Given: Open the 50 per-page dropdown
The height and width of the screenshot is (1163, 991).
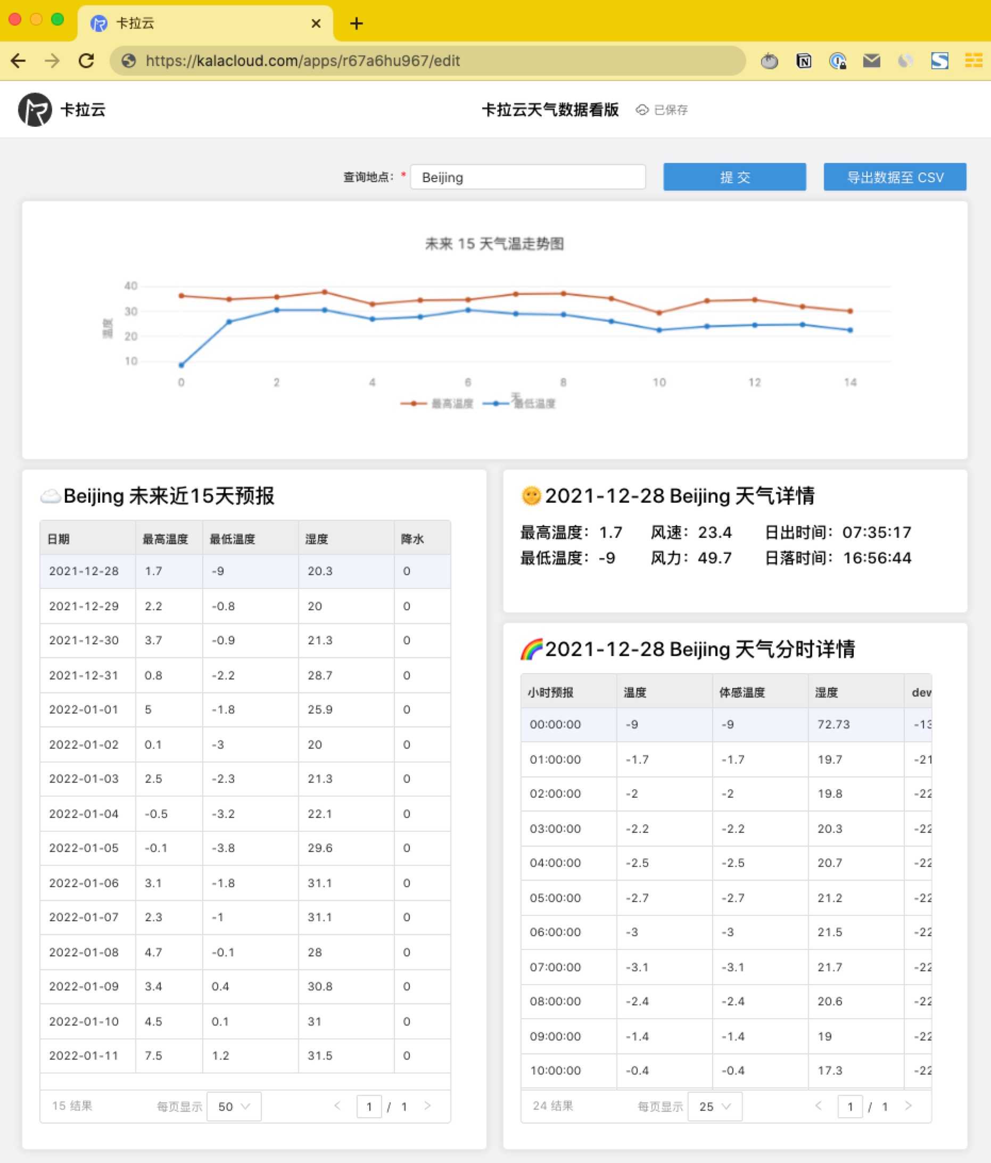Looking at the screenshot, I should tap(234, 1107).
